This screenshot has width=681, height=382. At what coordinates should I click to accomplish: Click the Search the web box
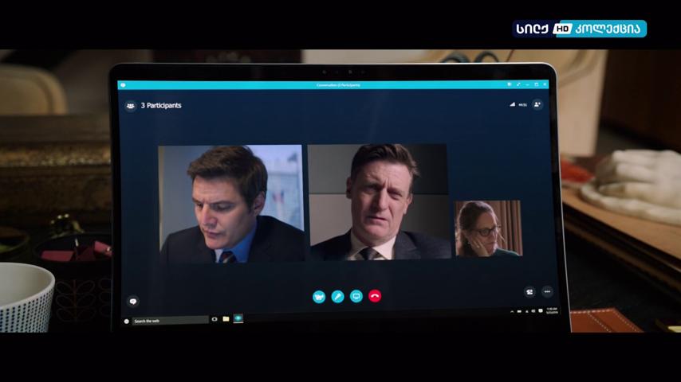169,321
